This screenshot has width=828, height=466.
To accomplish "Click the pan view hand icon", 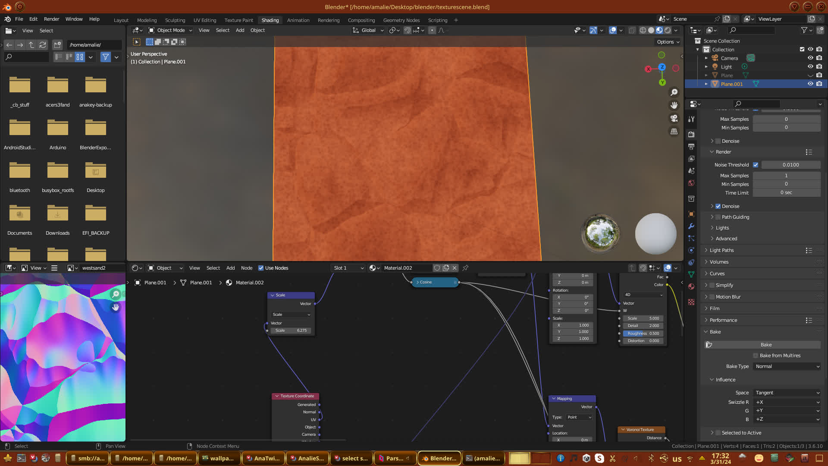I will (x=674, y=105).
